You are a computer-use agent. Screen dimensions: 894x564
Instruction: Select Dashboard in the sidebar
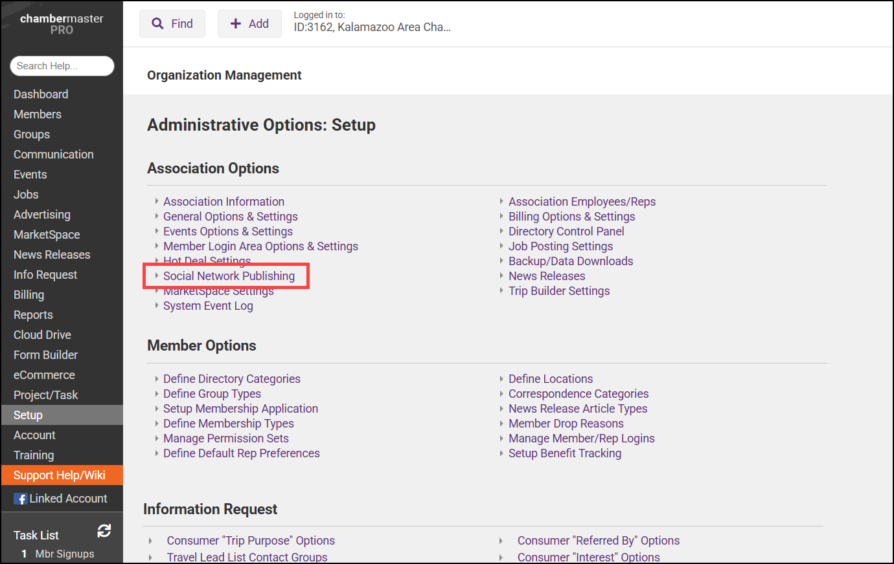[41, 94]
